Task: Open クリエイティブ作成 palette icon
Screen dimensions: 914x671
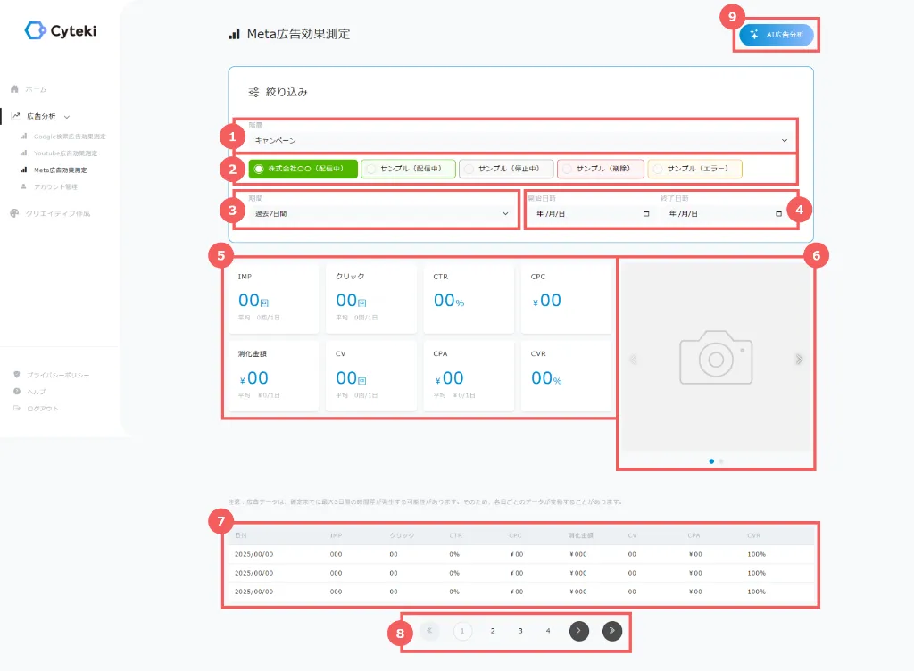Action: tap(15, 213)
